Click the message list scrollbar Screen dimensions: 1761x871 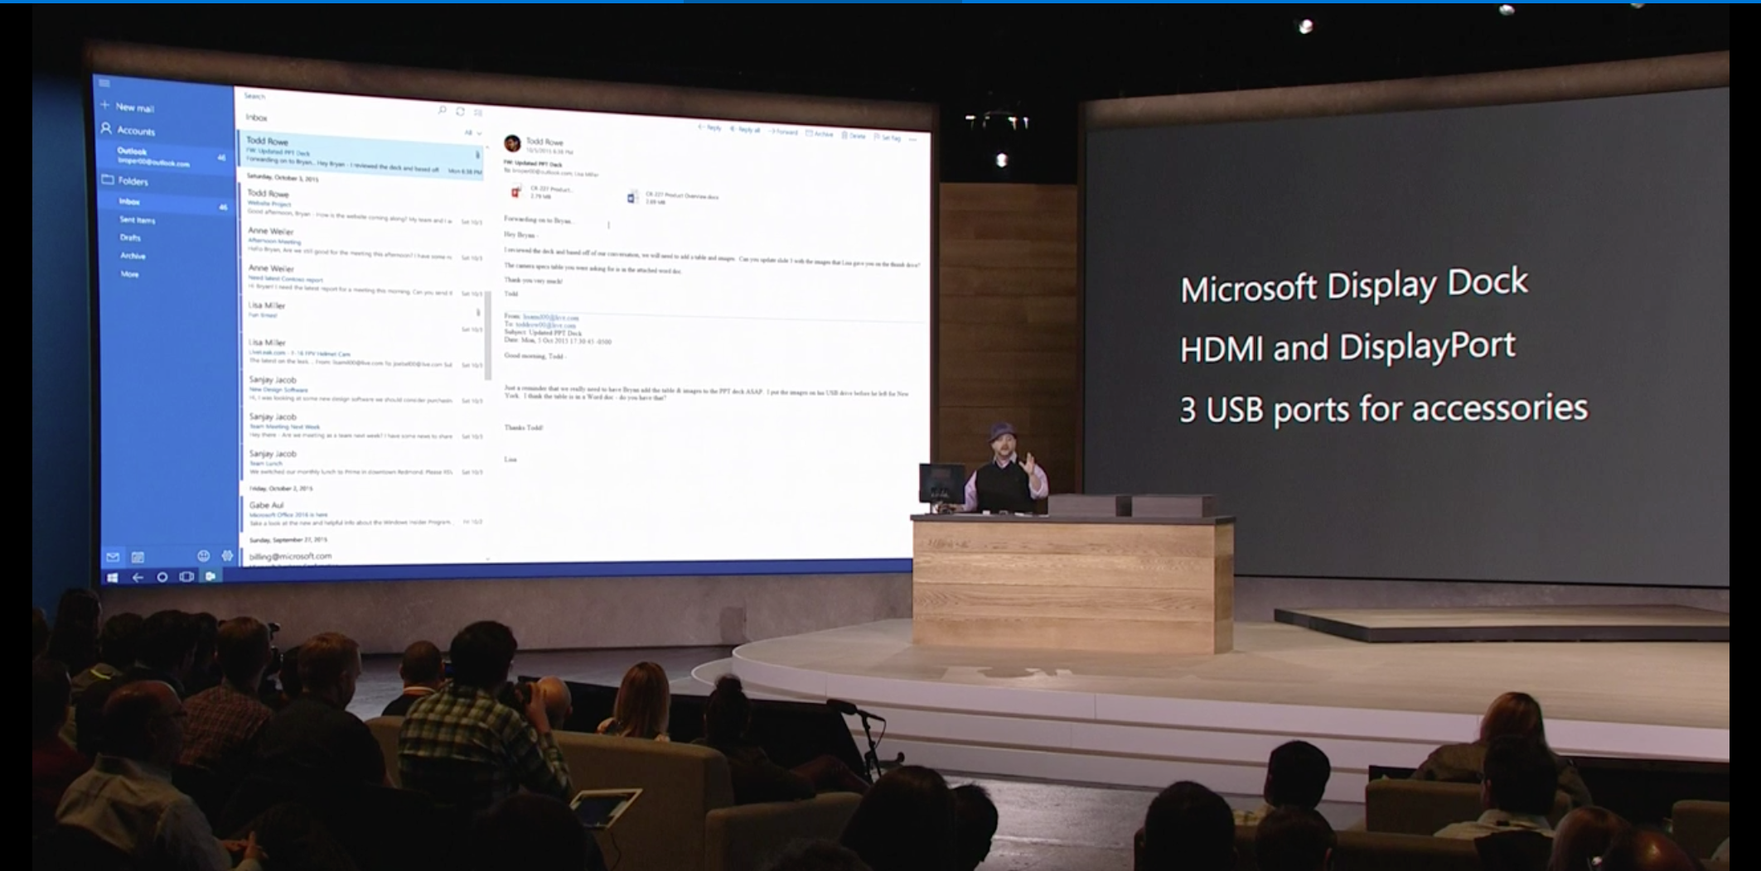(x=488, y=335)
